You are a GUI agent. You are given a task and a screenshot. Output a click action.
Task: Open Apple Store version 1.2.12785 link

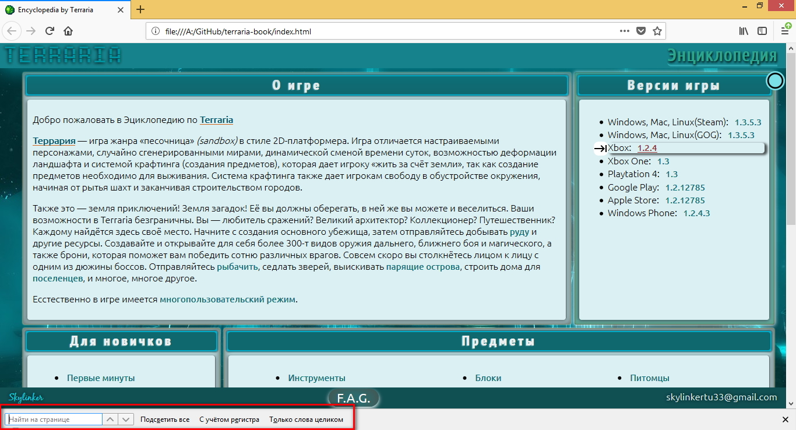(685, 200)
